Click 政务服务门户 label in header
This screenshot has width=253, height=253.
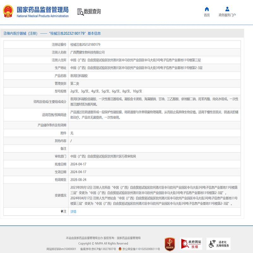[227, 15]
